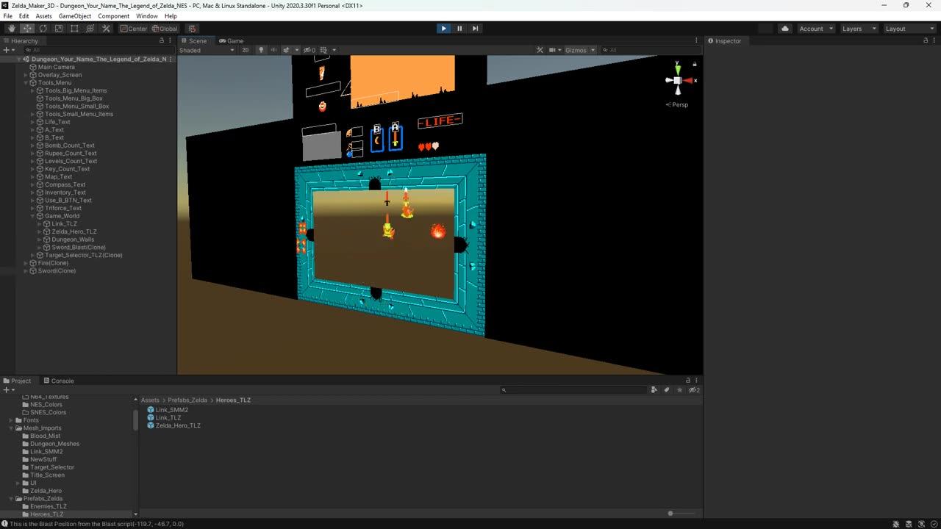Click the Gizmos button
Image resolution: width=941 pixels, height=529 pixels.
click(576, 50)
